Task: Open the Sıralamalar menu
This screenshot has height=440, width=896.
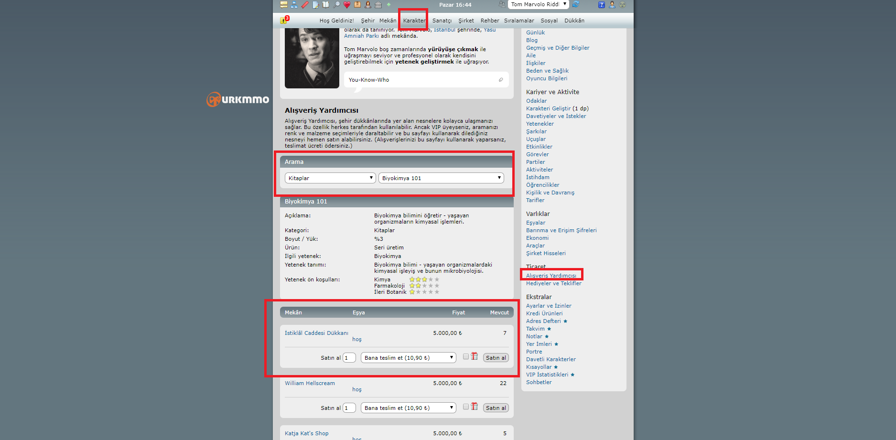Action: [x=519, y=21]
